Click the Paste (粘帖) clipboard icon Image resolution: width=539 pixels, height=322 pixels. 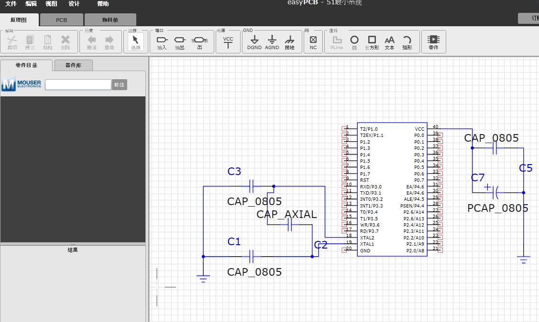click(x=47, y=42)
